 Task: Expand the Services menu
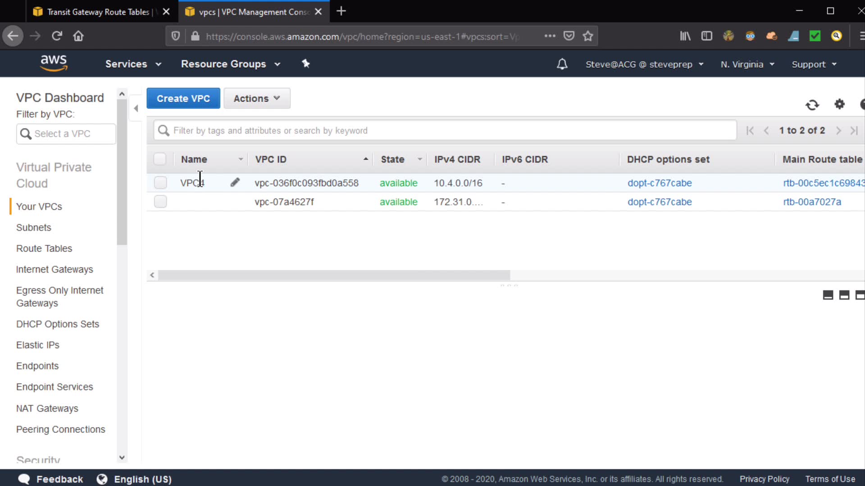click(x=133, y=64)
